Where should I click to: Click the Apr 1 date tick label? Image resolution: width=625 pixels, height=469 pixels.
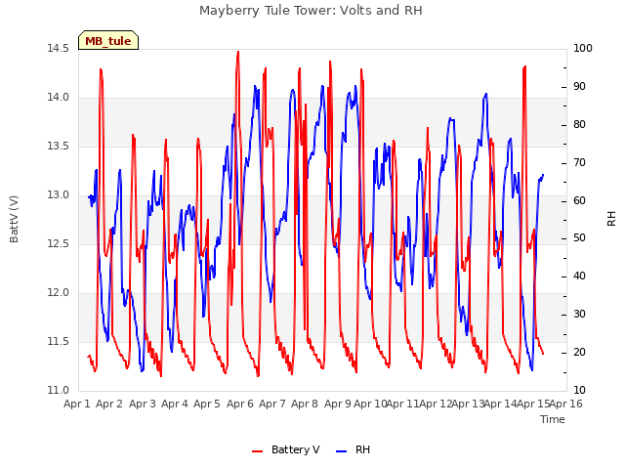(x=77, y=404)
